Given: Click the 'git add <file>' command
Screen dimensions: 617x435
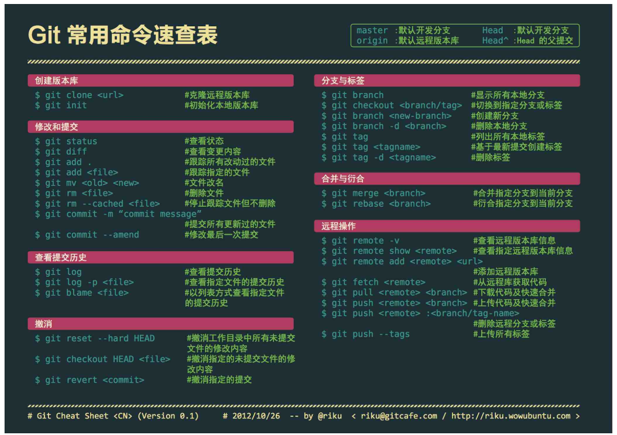Looking at the screenshot, I should tap(76, 172).
